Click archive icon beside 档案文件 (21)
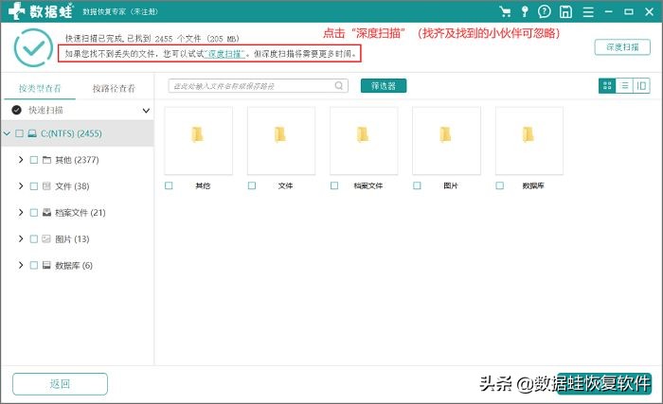 (46, 212)
